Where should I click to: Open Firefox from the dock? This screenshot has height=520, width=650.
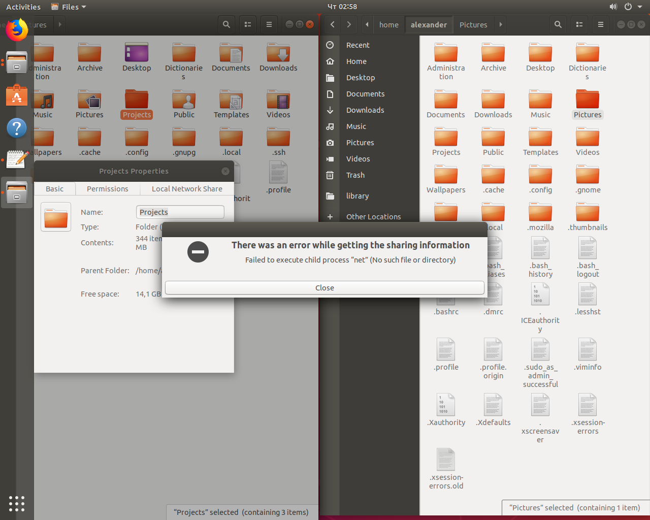(x=17, y=30)
